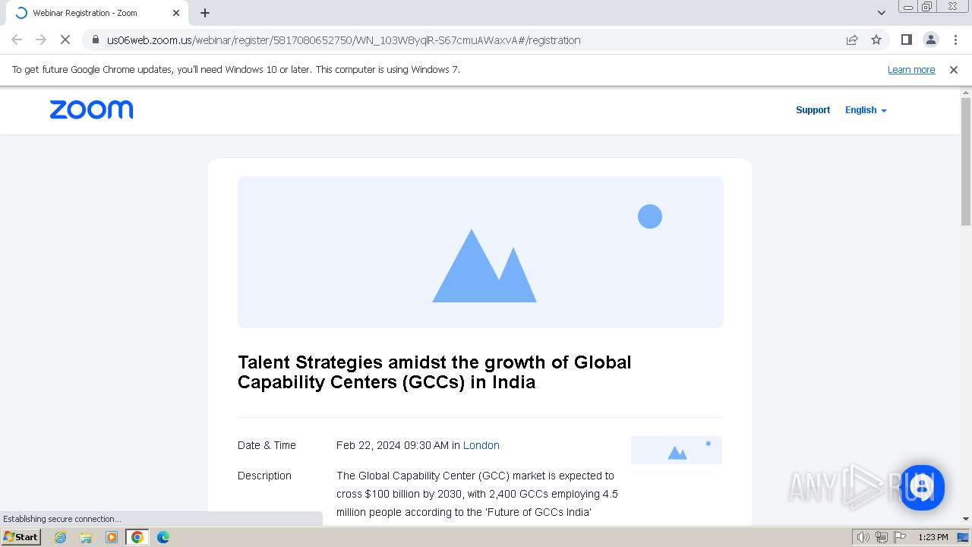Restore down the Chrome window
This screenshot has height=547, width=972.
(927, 7)
